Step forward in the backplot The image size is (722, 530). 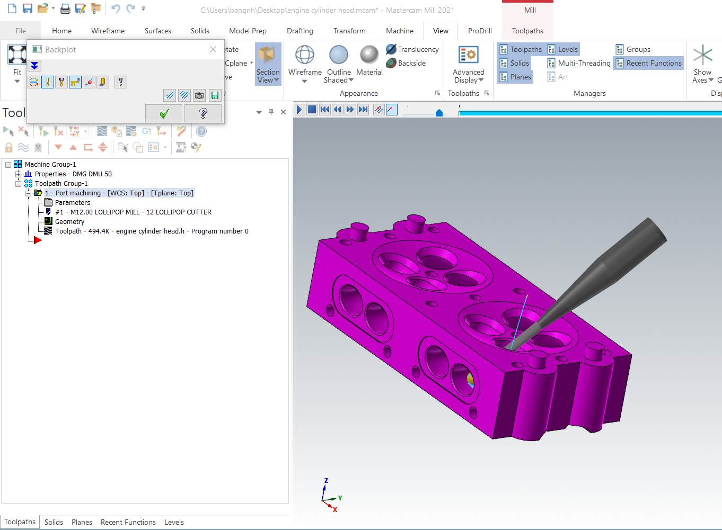pos(350,110)
